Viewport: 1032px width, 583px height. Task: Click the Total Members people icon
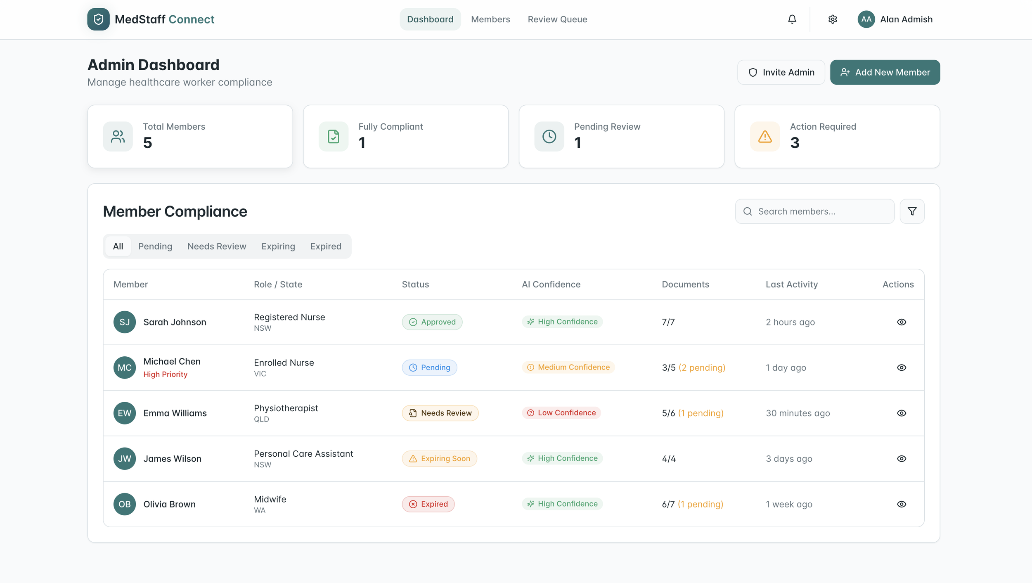click(118, 136)
